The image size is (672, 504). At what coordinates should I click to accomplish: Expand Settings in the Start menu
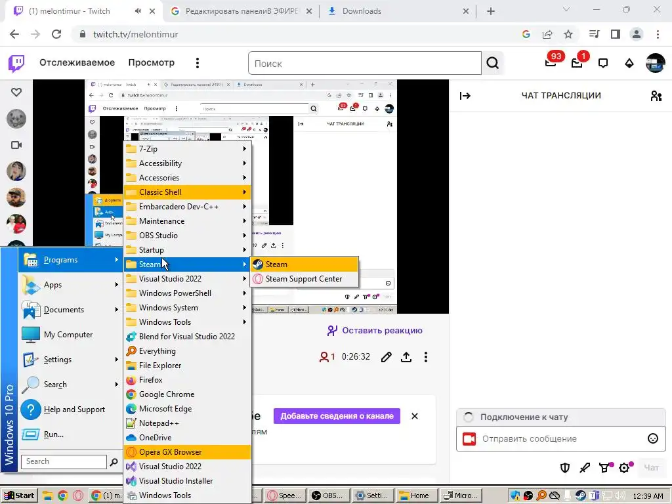tap(70, 360)
